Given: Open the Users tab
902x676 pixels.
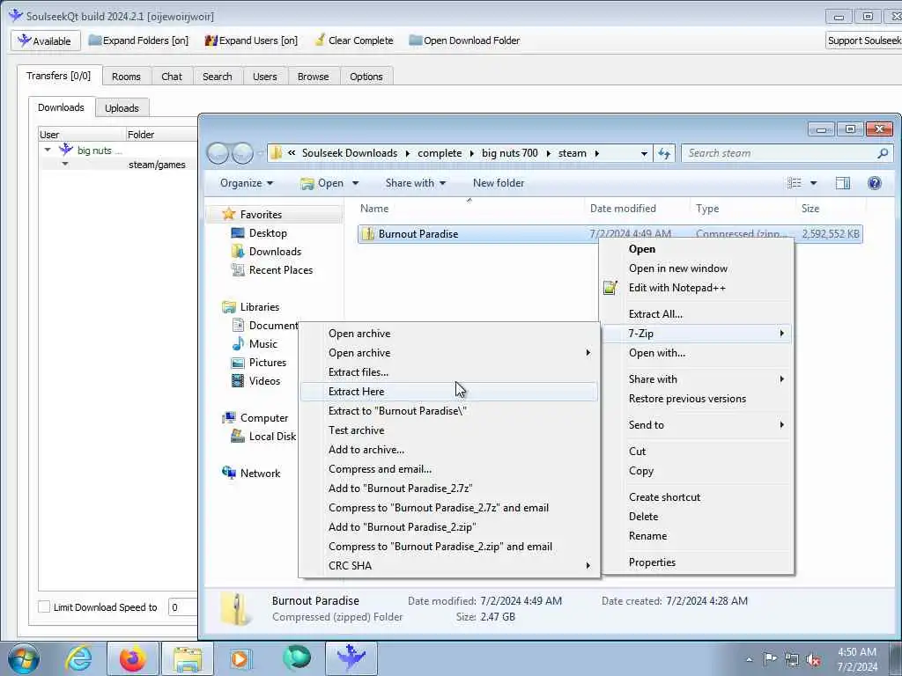Looking at the screenshot, I should [264, 77].
